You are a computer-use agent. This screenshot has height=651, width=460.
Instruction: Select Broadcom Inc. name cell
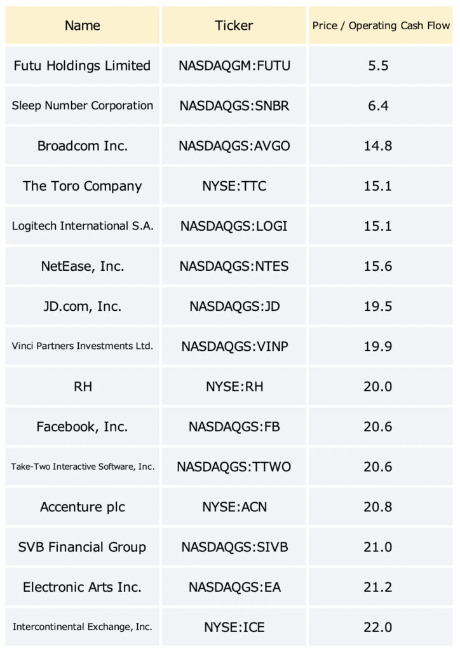coord(82,146)
